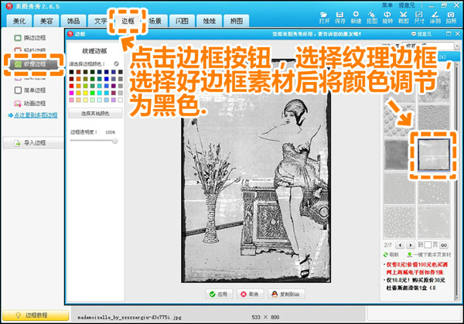
Task: Click the 拍照 camera icon
Action: click(451, 18)
